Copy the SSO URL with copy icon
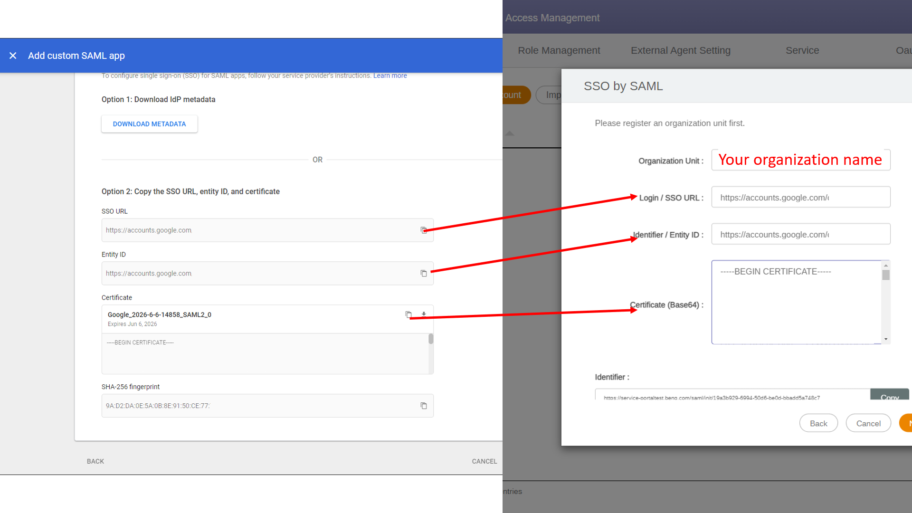 [x=423, y=230]
